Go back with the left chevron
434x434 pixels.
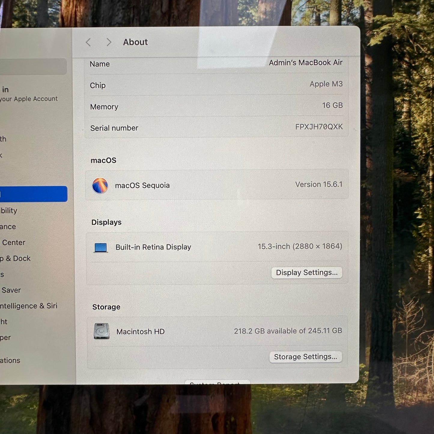[x=88, y=42]
